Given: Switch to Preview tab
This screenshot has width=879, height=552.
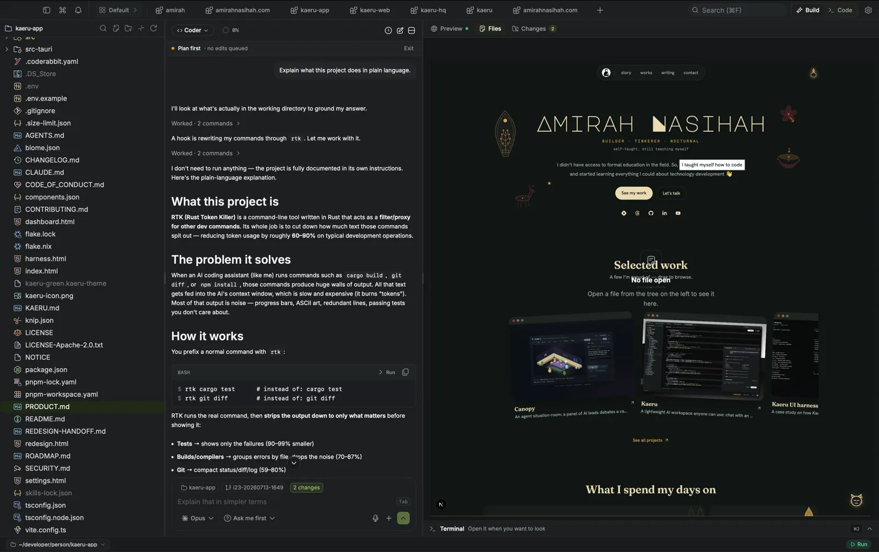Looking at the screenshot, I should point(450,29).
